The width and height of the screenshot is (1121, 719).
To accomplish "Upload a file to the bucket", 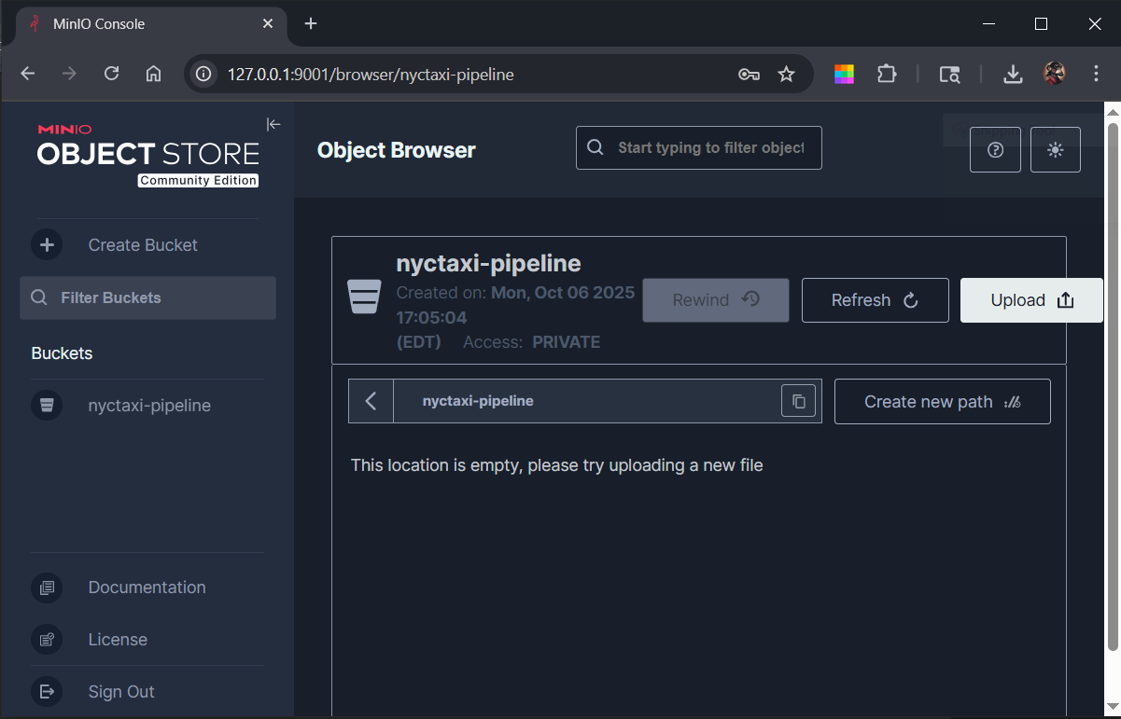I will coord(1031,300).
